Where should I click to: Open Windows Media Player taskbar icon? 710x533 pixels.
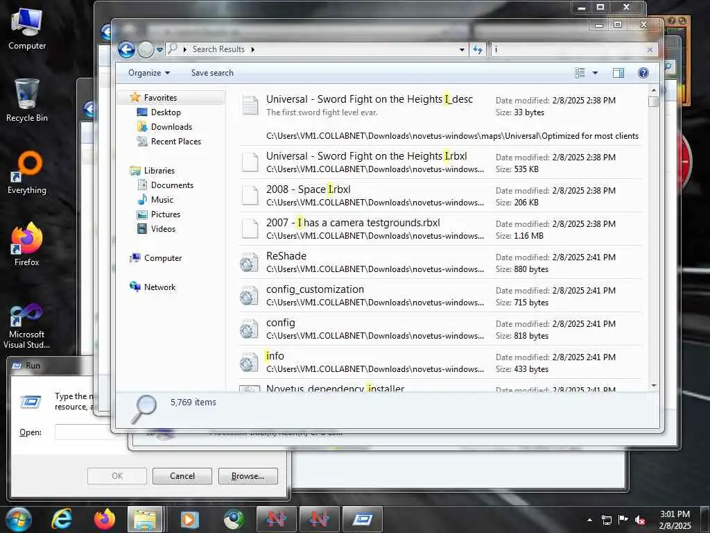[x=190, y=519]
